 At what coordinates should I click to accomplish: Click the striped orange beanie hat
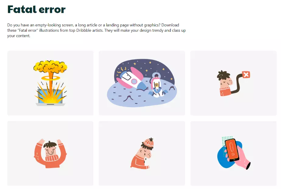[148, 143]
